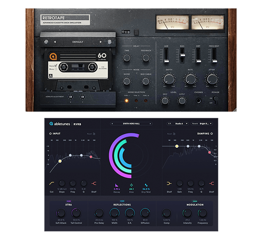Click the Decay 3.93 s value
The image size is (263, 238).
coord(117,189)
